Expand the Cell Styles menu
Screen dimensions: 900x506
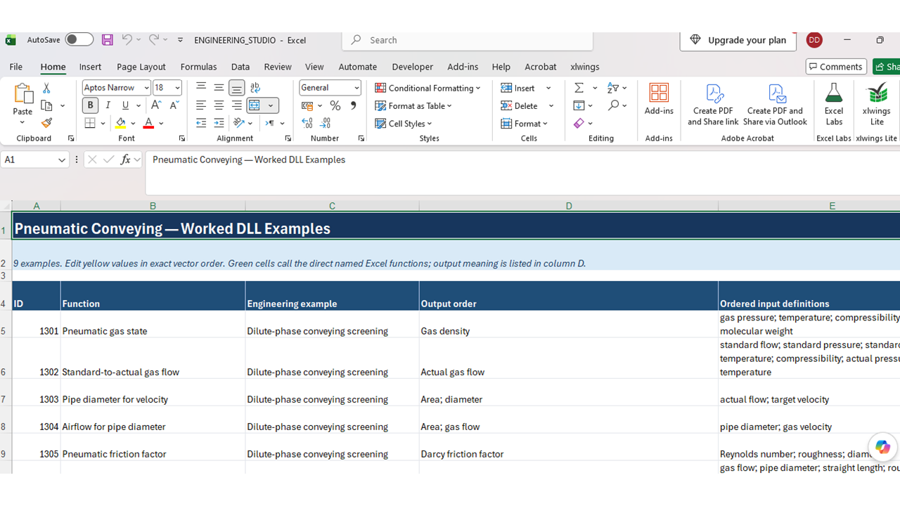(403, 123)
